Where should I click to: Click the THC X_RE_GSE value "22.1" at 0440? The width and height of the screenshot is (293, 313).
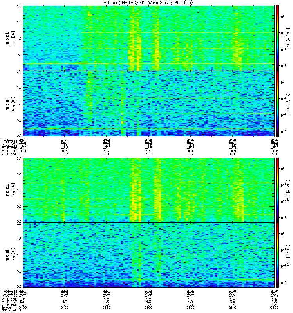pyautogui.click(x=106, y=291)
